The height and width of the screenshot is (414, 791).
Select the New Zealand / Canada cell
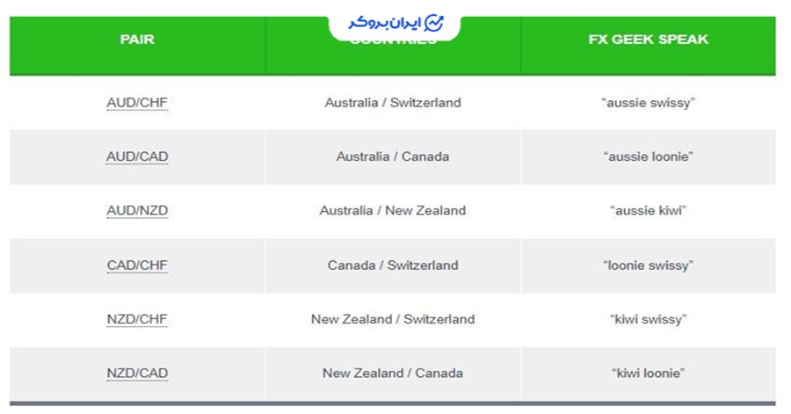coord(393,374)
